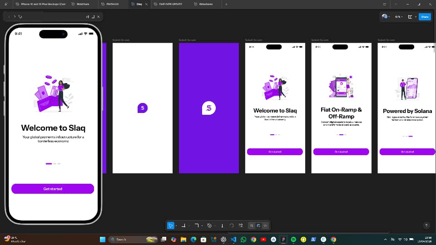Expand the present options arrow beside Share
Screen dimensions: 436x245
pyautogui.click(x=416, y=17)
